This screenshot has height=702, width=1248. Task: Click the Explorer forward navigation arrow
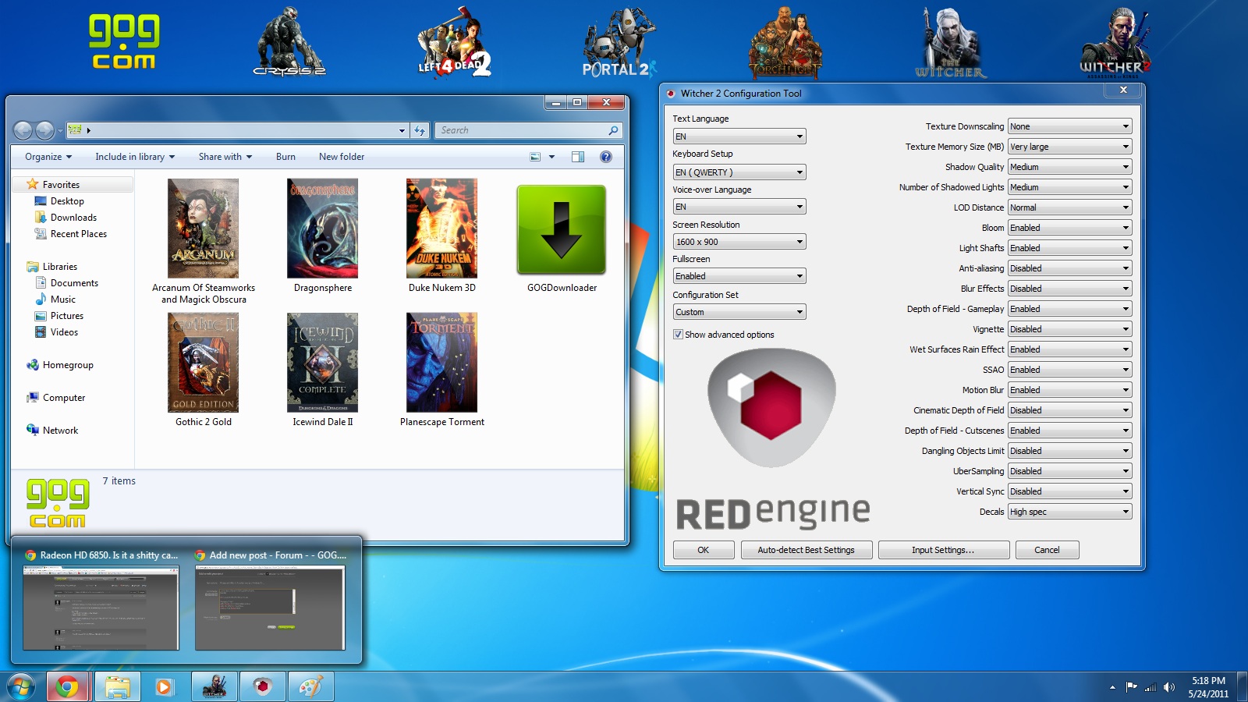[x=45, y=130]
